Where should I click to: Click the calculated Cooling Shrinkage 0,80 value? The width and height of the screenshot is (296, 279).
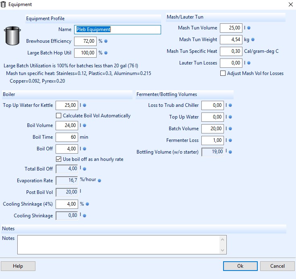(x=67, y=216)
